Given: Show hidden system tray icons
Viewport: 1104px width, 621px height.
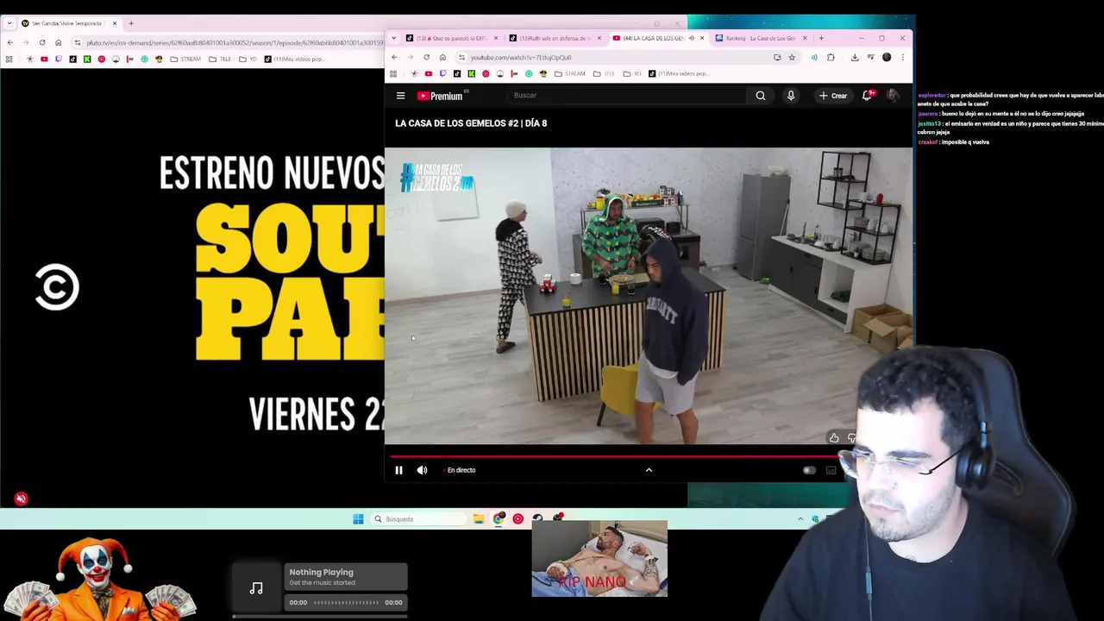Looking at the screenshot, I should point(800,519).
